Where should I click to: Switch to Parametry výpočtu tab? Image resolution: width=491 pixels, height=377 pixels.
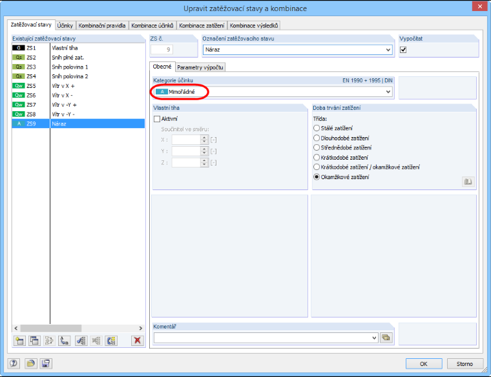tap(200, 67)
